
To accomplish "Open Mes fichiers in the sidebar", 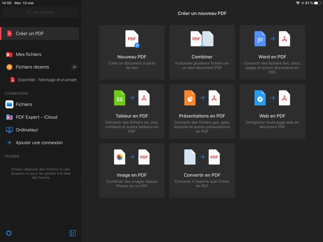I will pyautogui.click(x=28, y=54).
